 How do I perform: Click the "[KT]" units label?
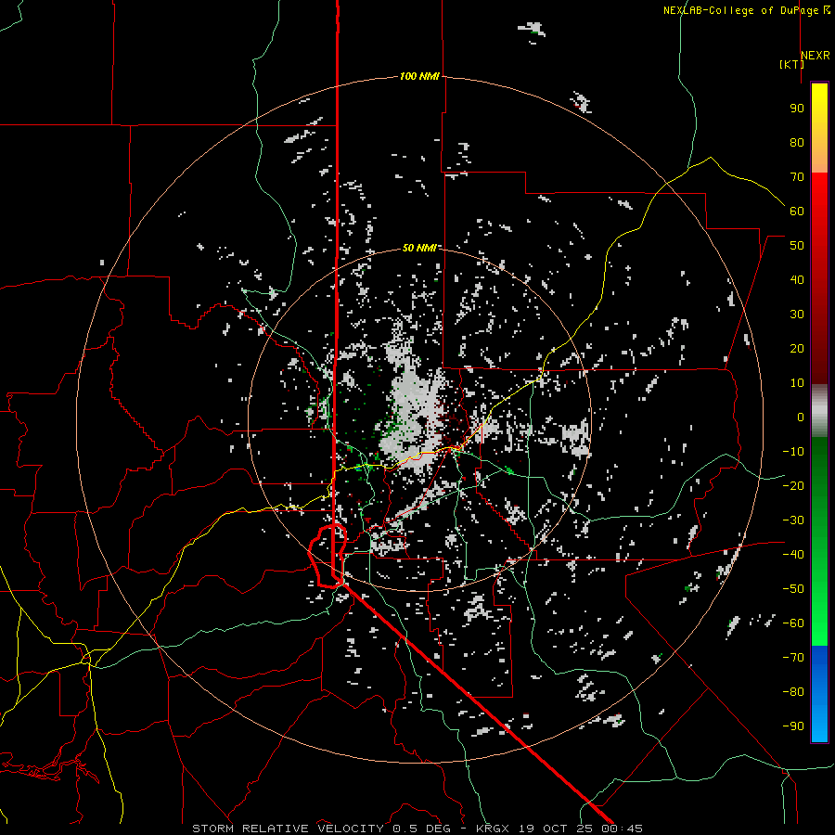(x=791, y=64)
